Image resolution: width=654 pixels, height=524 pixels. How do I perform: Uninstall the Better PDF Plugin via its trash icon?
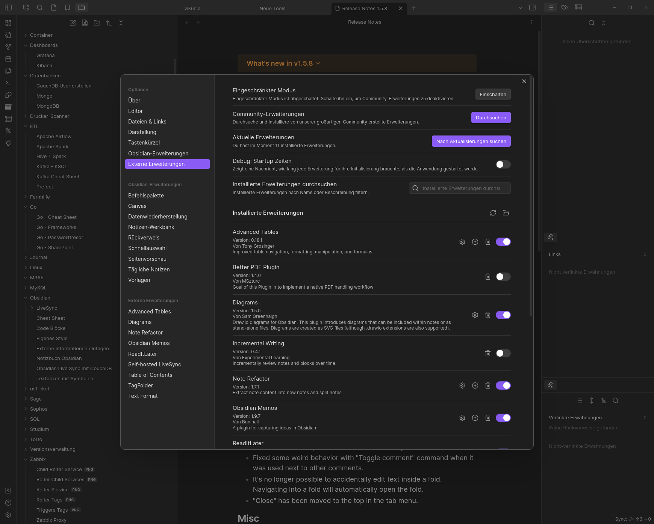(x=488, y=277)
